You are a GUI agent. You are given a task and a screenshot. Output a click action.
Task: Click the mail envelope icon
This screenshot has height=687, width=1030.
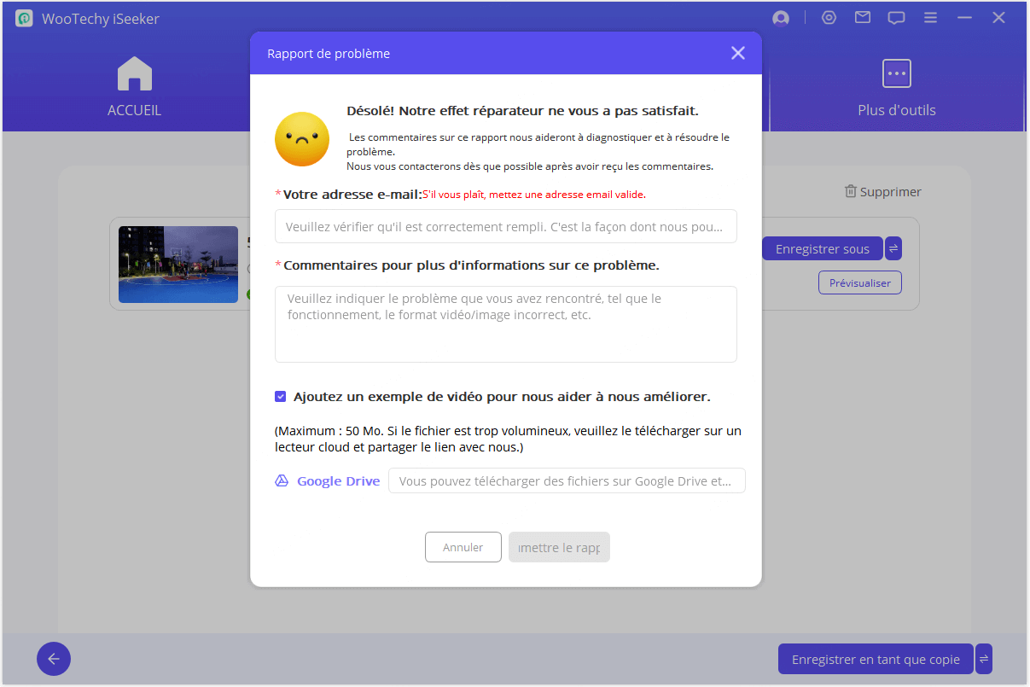point(863,18)
